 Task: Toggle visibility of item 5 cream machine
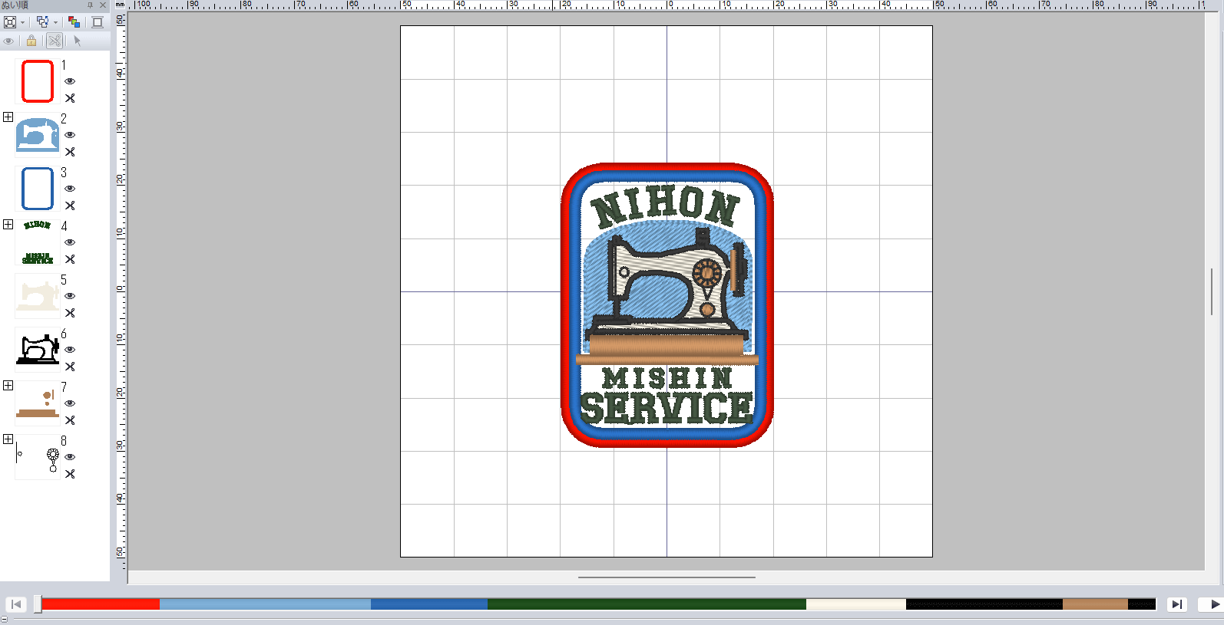70,296
